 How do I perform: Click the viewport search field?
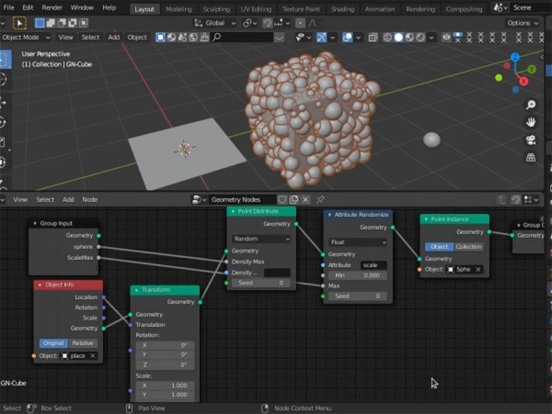[x=242, y=37]
